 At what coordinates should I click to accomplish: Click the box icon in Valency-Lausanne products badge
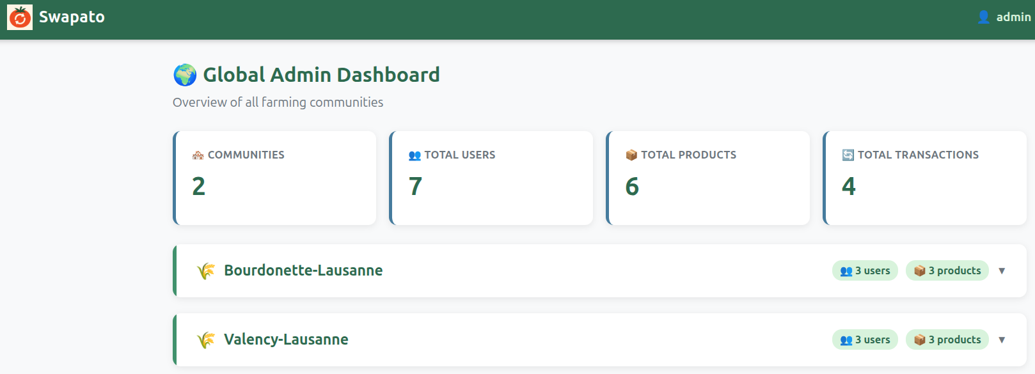920,339
